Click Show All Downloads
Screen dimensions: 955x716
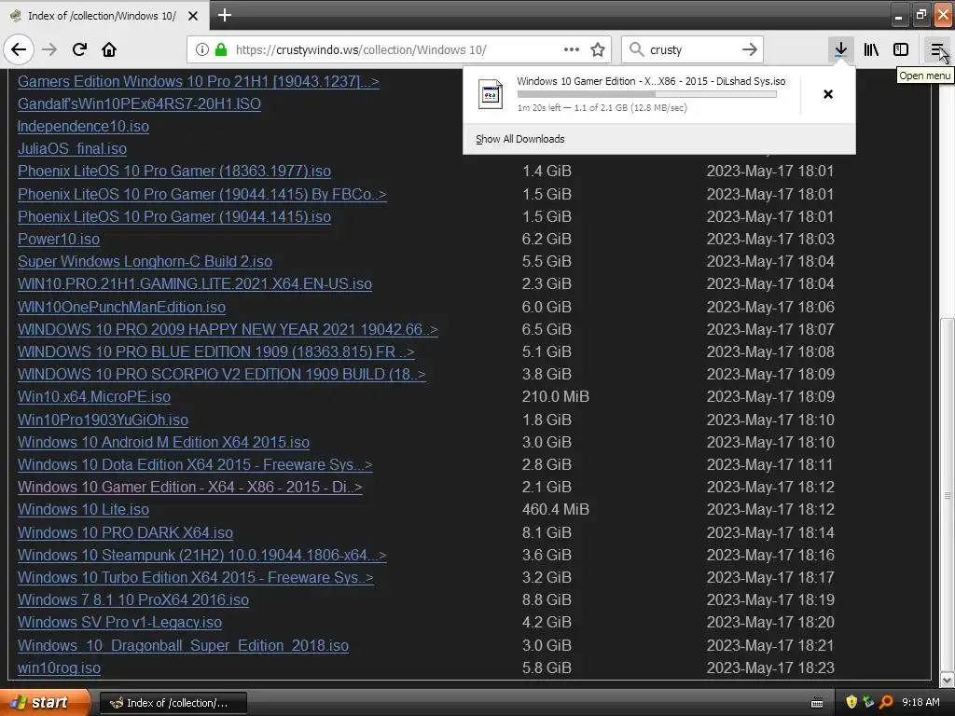[x=520, y=139]
